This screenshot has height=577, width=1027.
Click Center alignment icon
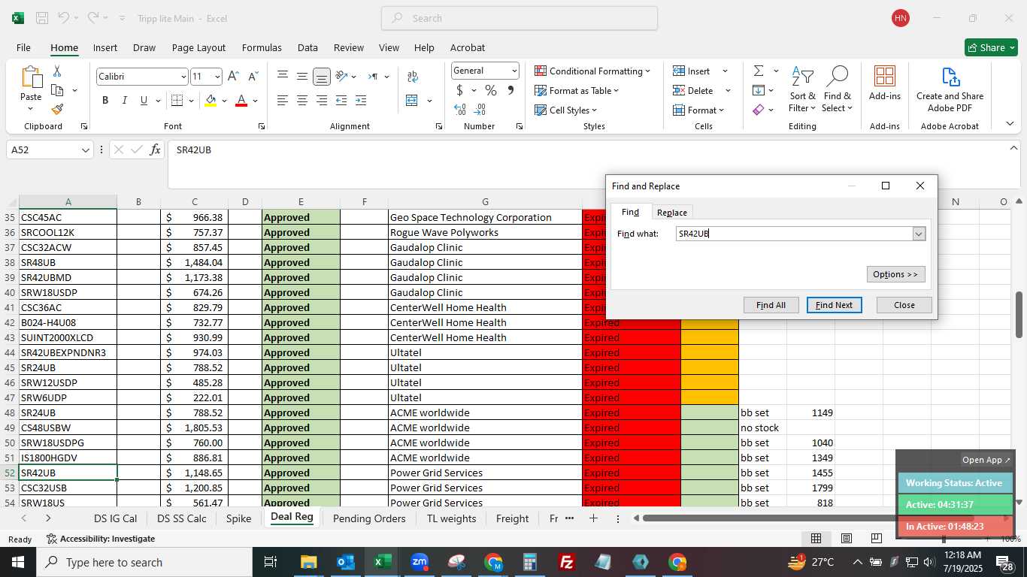click(x=302, y=101)
